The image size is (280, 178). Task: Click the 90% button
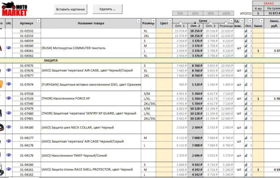[211, 14]
